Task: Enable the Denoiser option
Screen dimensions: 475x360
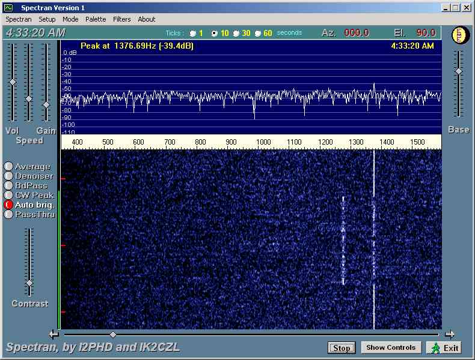Action: click(8, 176)
